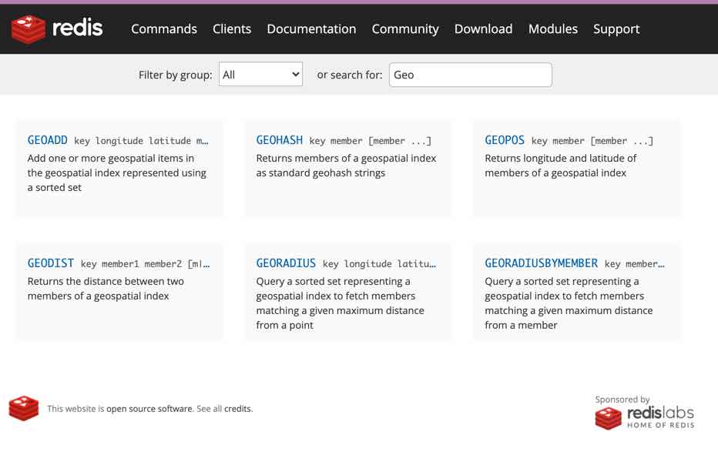Image resolution: width=718 pixels, height=455 pixels.
Task: View the GEOPOS command details
Action: tap(505, 140)
